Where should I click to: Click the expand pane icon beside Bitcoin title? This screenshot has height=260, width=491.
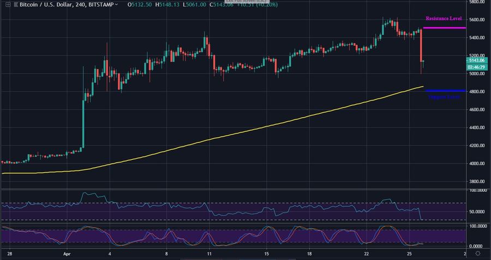(x=8, y=5)
